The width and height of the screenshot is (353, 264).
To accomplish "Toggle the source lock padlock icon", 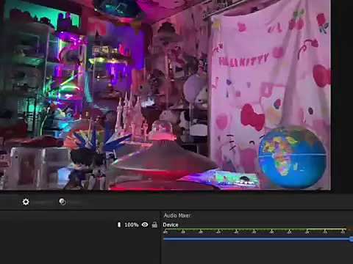I will tap(154, 224).
